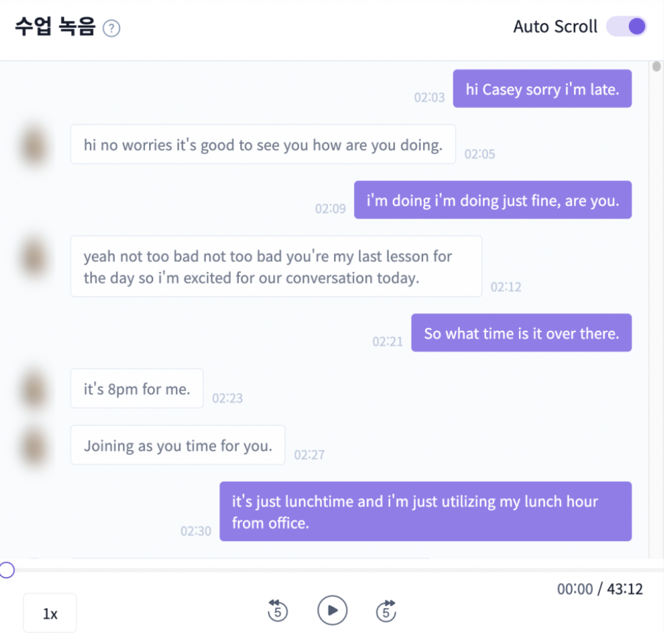The width and height of the screenshot is (664, 633).
Task: Rewind the recording five seconds
Action: click(277, 611)
